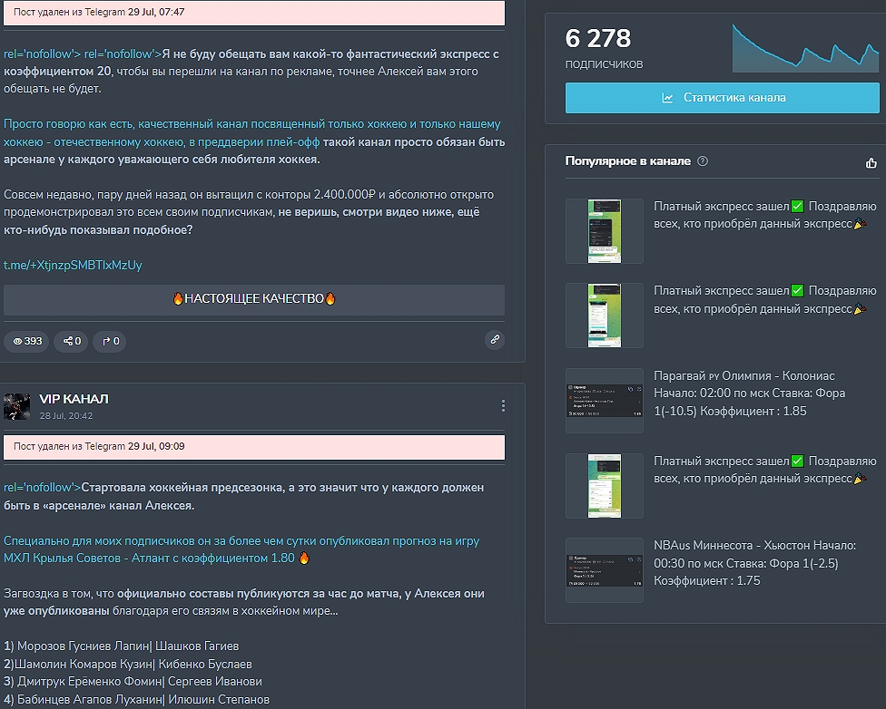Click help icon beside Популярное в канале
886x709 pixels.
click(x=703, y=161)
